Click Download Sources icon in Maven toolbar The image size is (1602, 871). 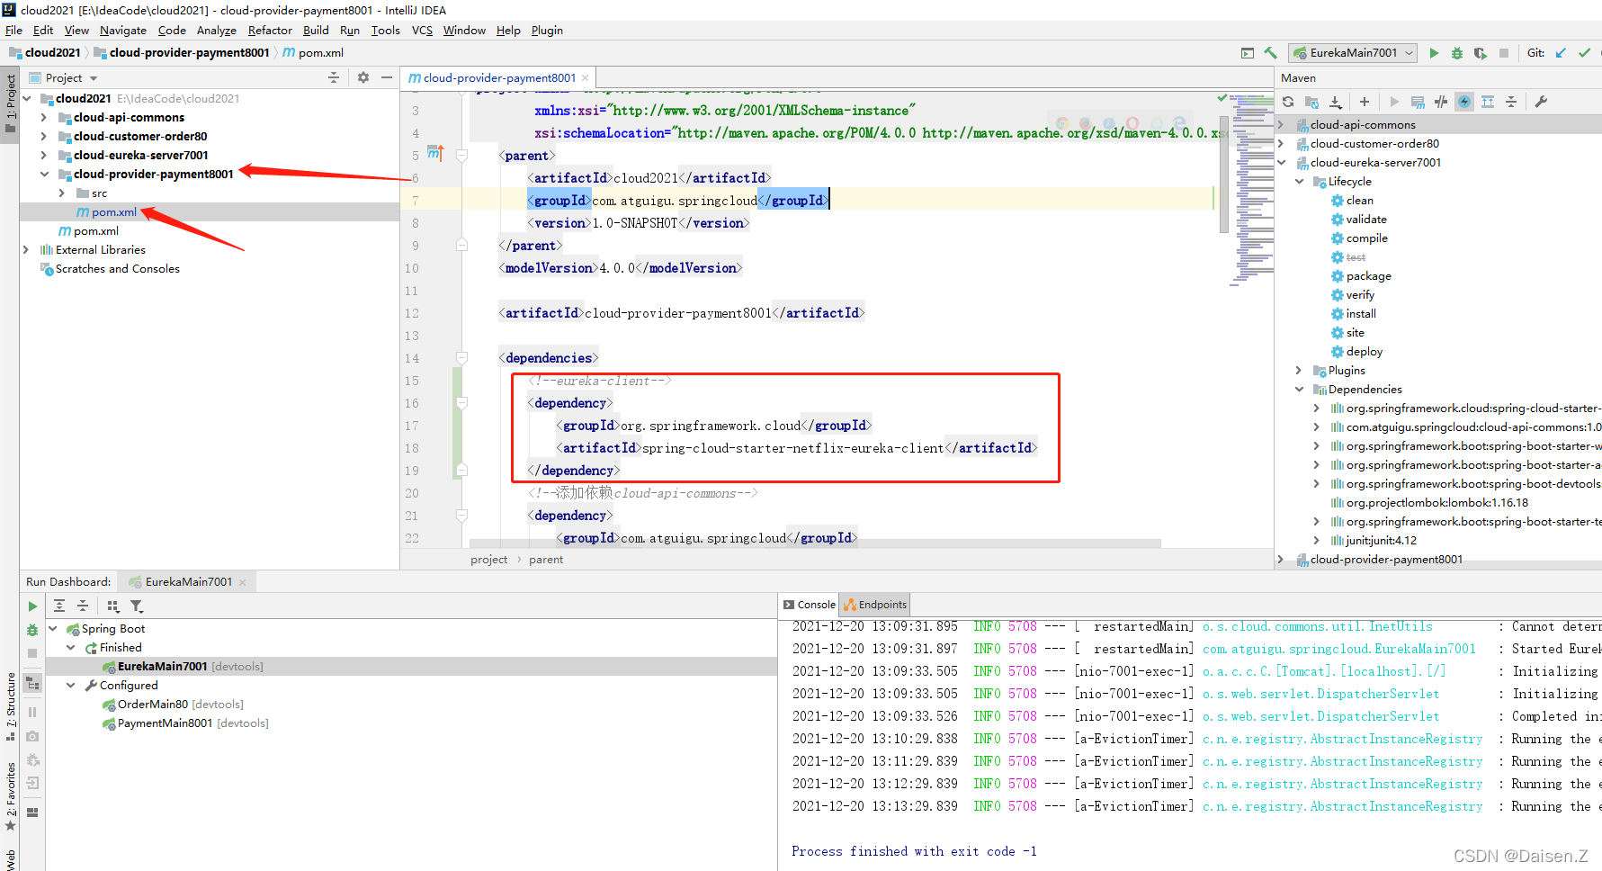pyautogui.click(x=1336, y=102)
